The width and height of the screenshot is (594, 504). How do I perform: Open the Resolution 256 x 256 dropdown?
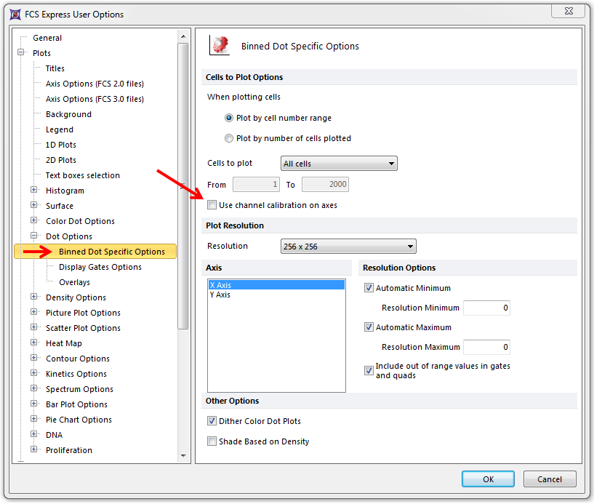[348, 247]
